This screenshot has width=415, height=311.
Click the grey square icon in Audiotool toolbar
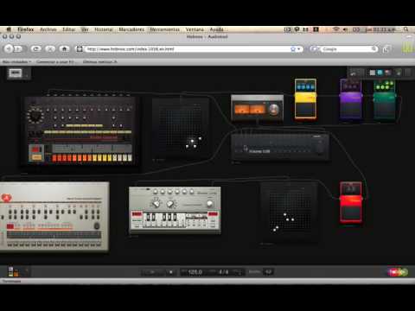373,73
